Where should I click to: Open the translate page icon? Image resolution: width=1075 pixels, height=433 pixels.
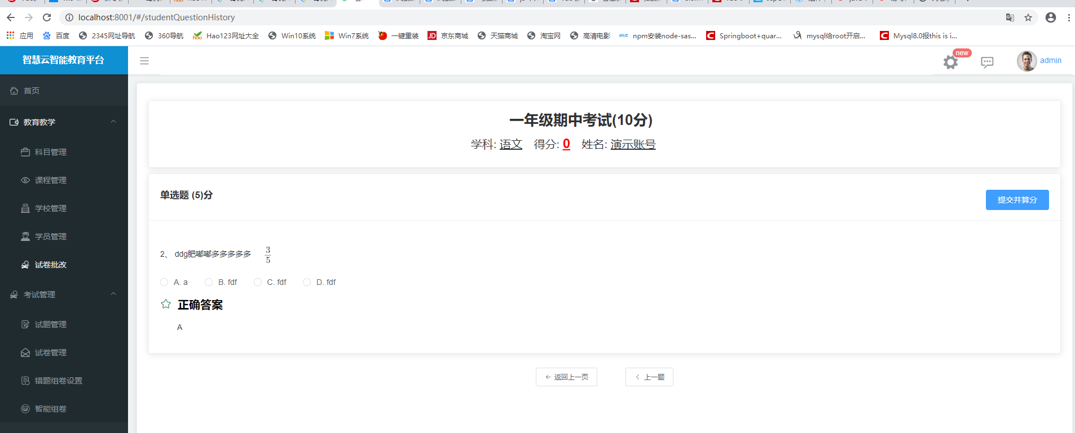1010,17
